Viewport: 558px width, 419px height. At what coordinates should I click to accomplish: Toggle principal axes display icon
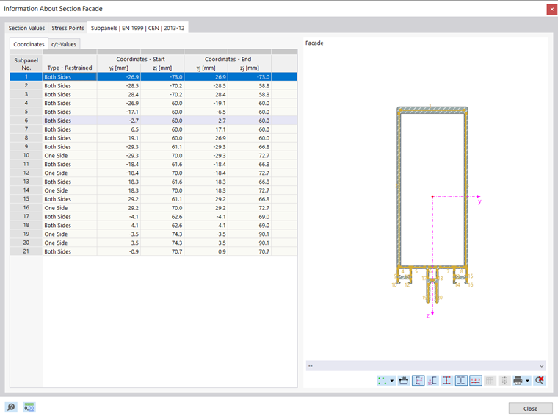point(418,381)
